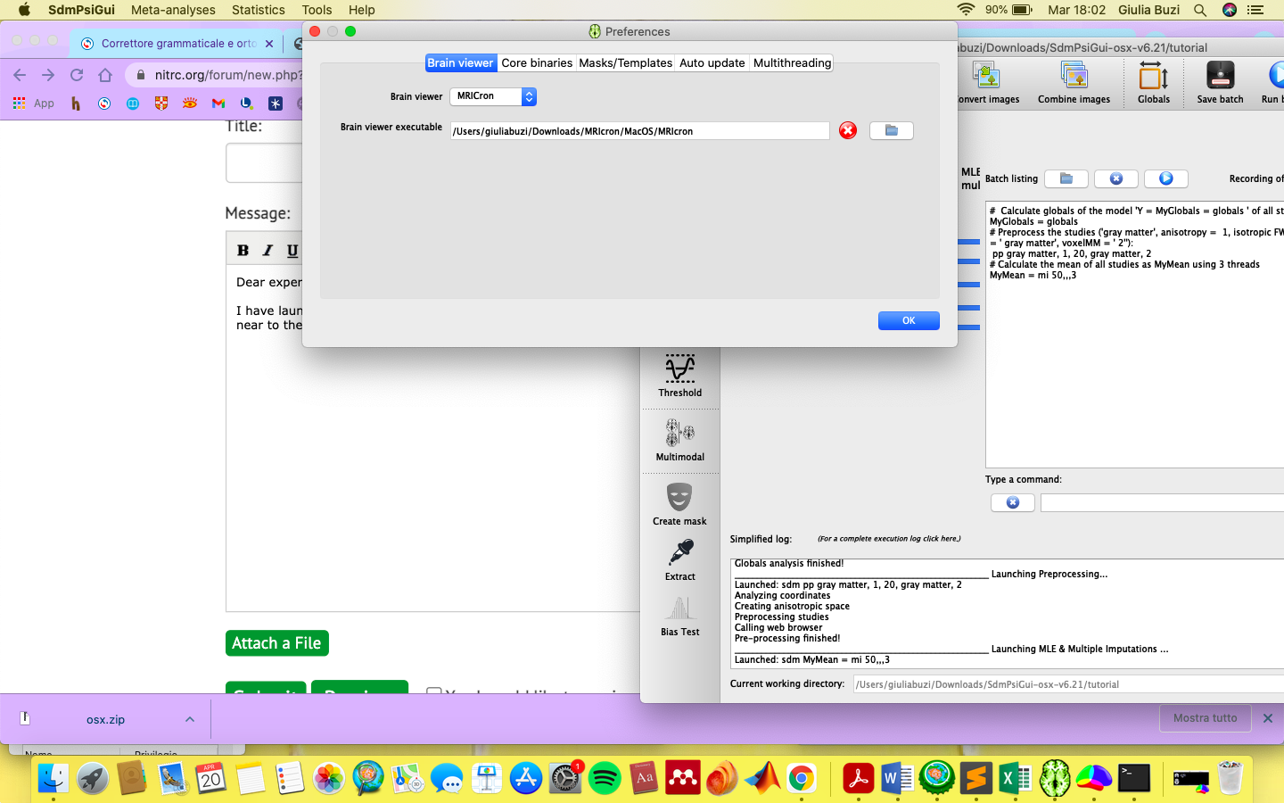The image size is (1284, 803).
Task: Expand the Brain viewer MRICron dropdown
Action: pos(529,96)
